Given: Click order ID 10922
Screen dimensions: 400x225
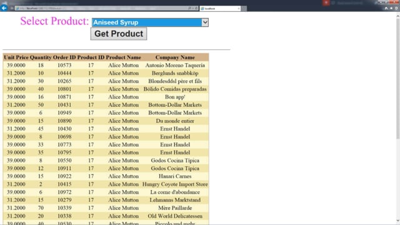Looking at the screenshot, I should [64, 176].
